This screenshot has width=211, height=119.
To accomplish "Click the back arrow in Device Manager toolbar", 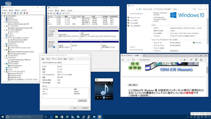I will point(2,13).
